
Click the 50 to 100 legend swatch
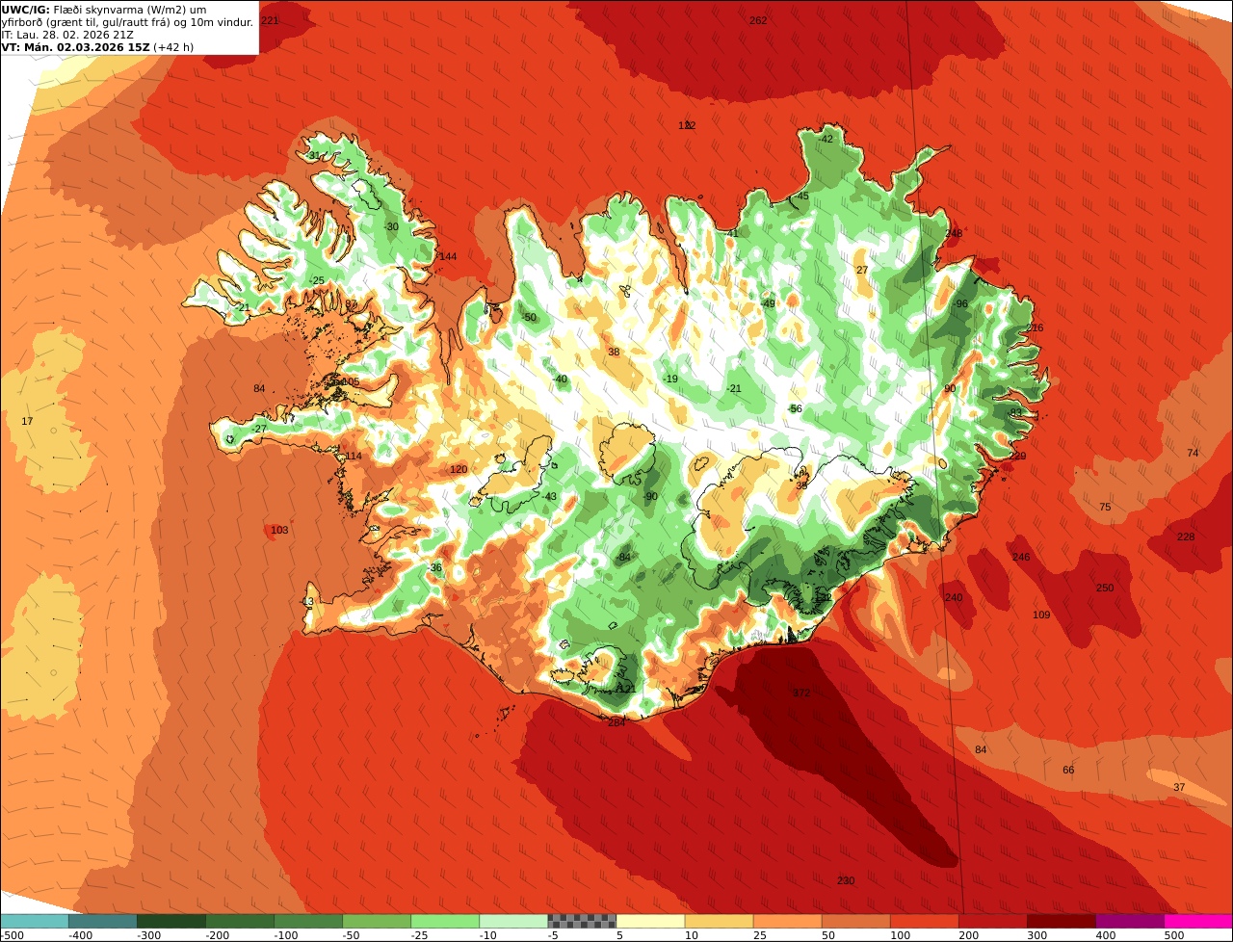[855, 921]
